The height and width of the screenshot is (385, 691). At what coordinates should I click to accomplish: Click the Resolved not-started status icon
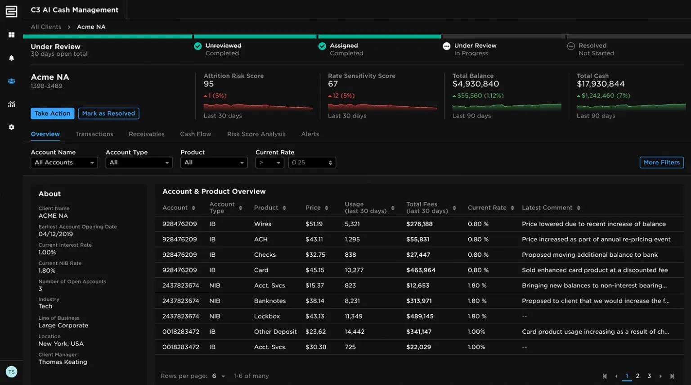coord(571,46)
